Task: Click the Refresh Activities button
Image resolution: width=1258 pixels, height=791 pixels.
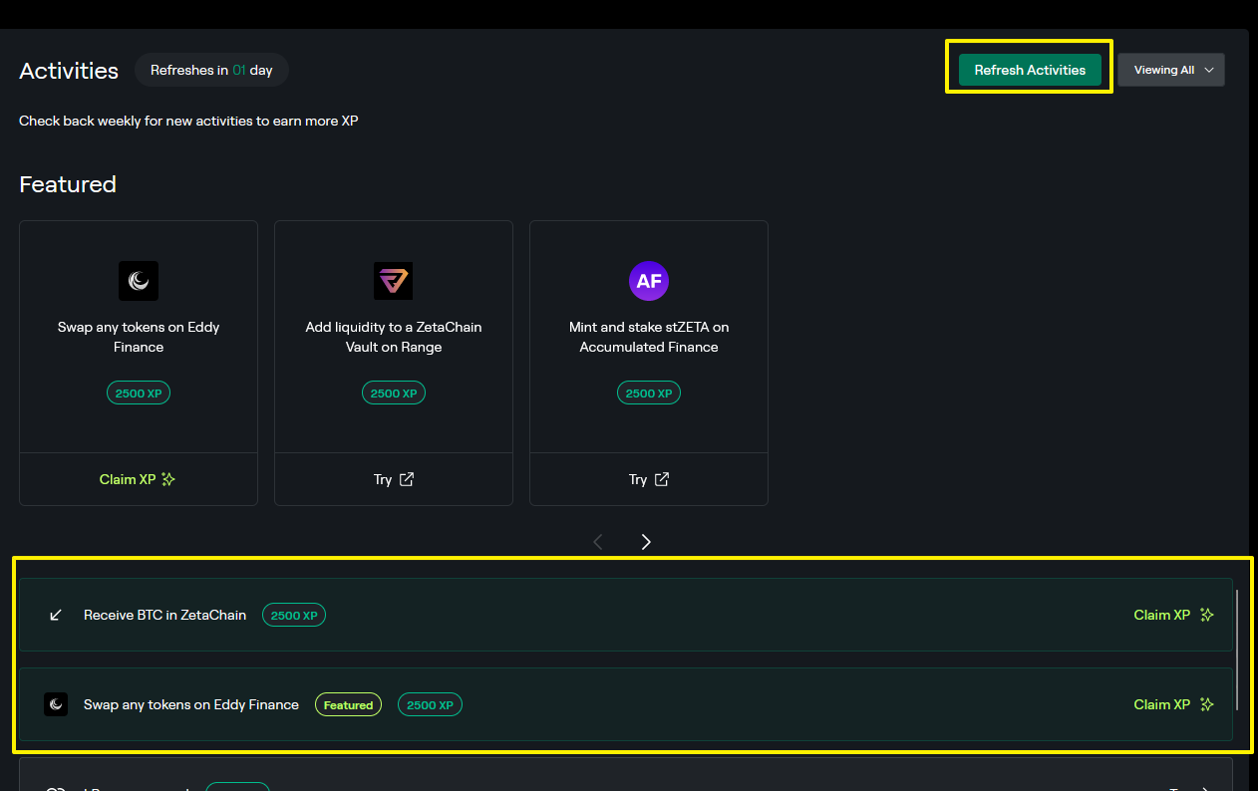Action: pos(1030,70)
